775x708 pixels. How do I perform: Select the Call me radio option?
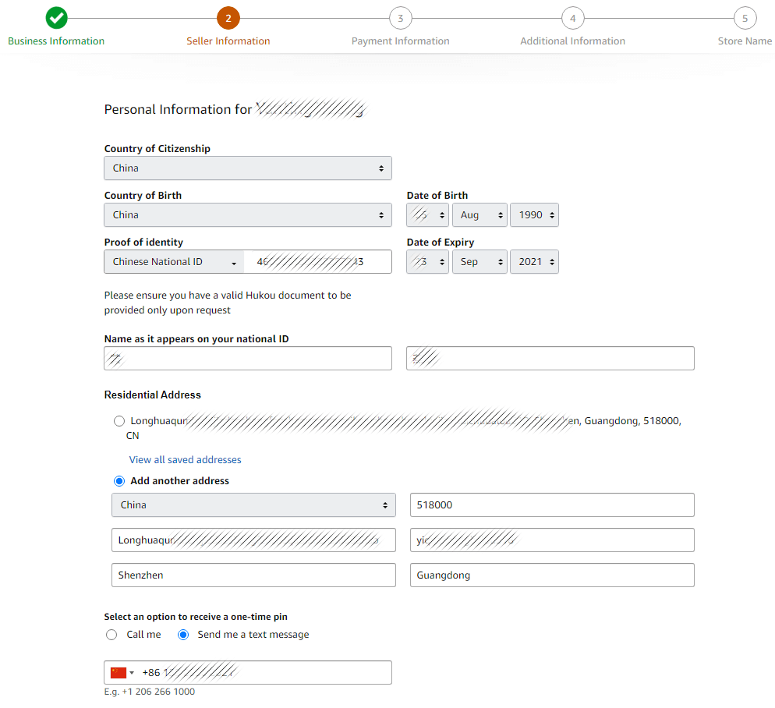tap(111, 635)
